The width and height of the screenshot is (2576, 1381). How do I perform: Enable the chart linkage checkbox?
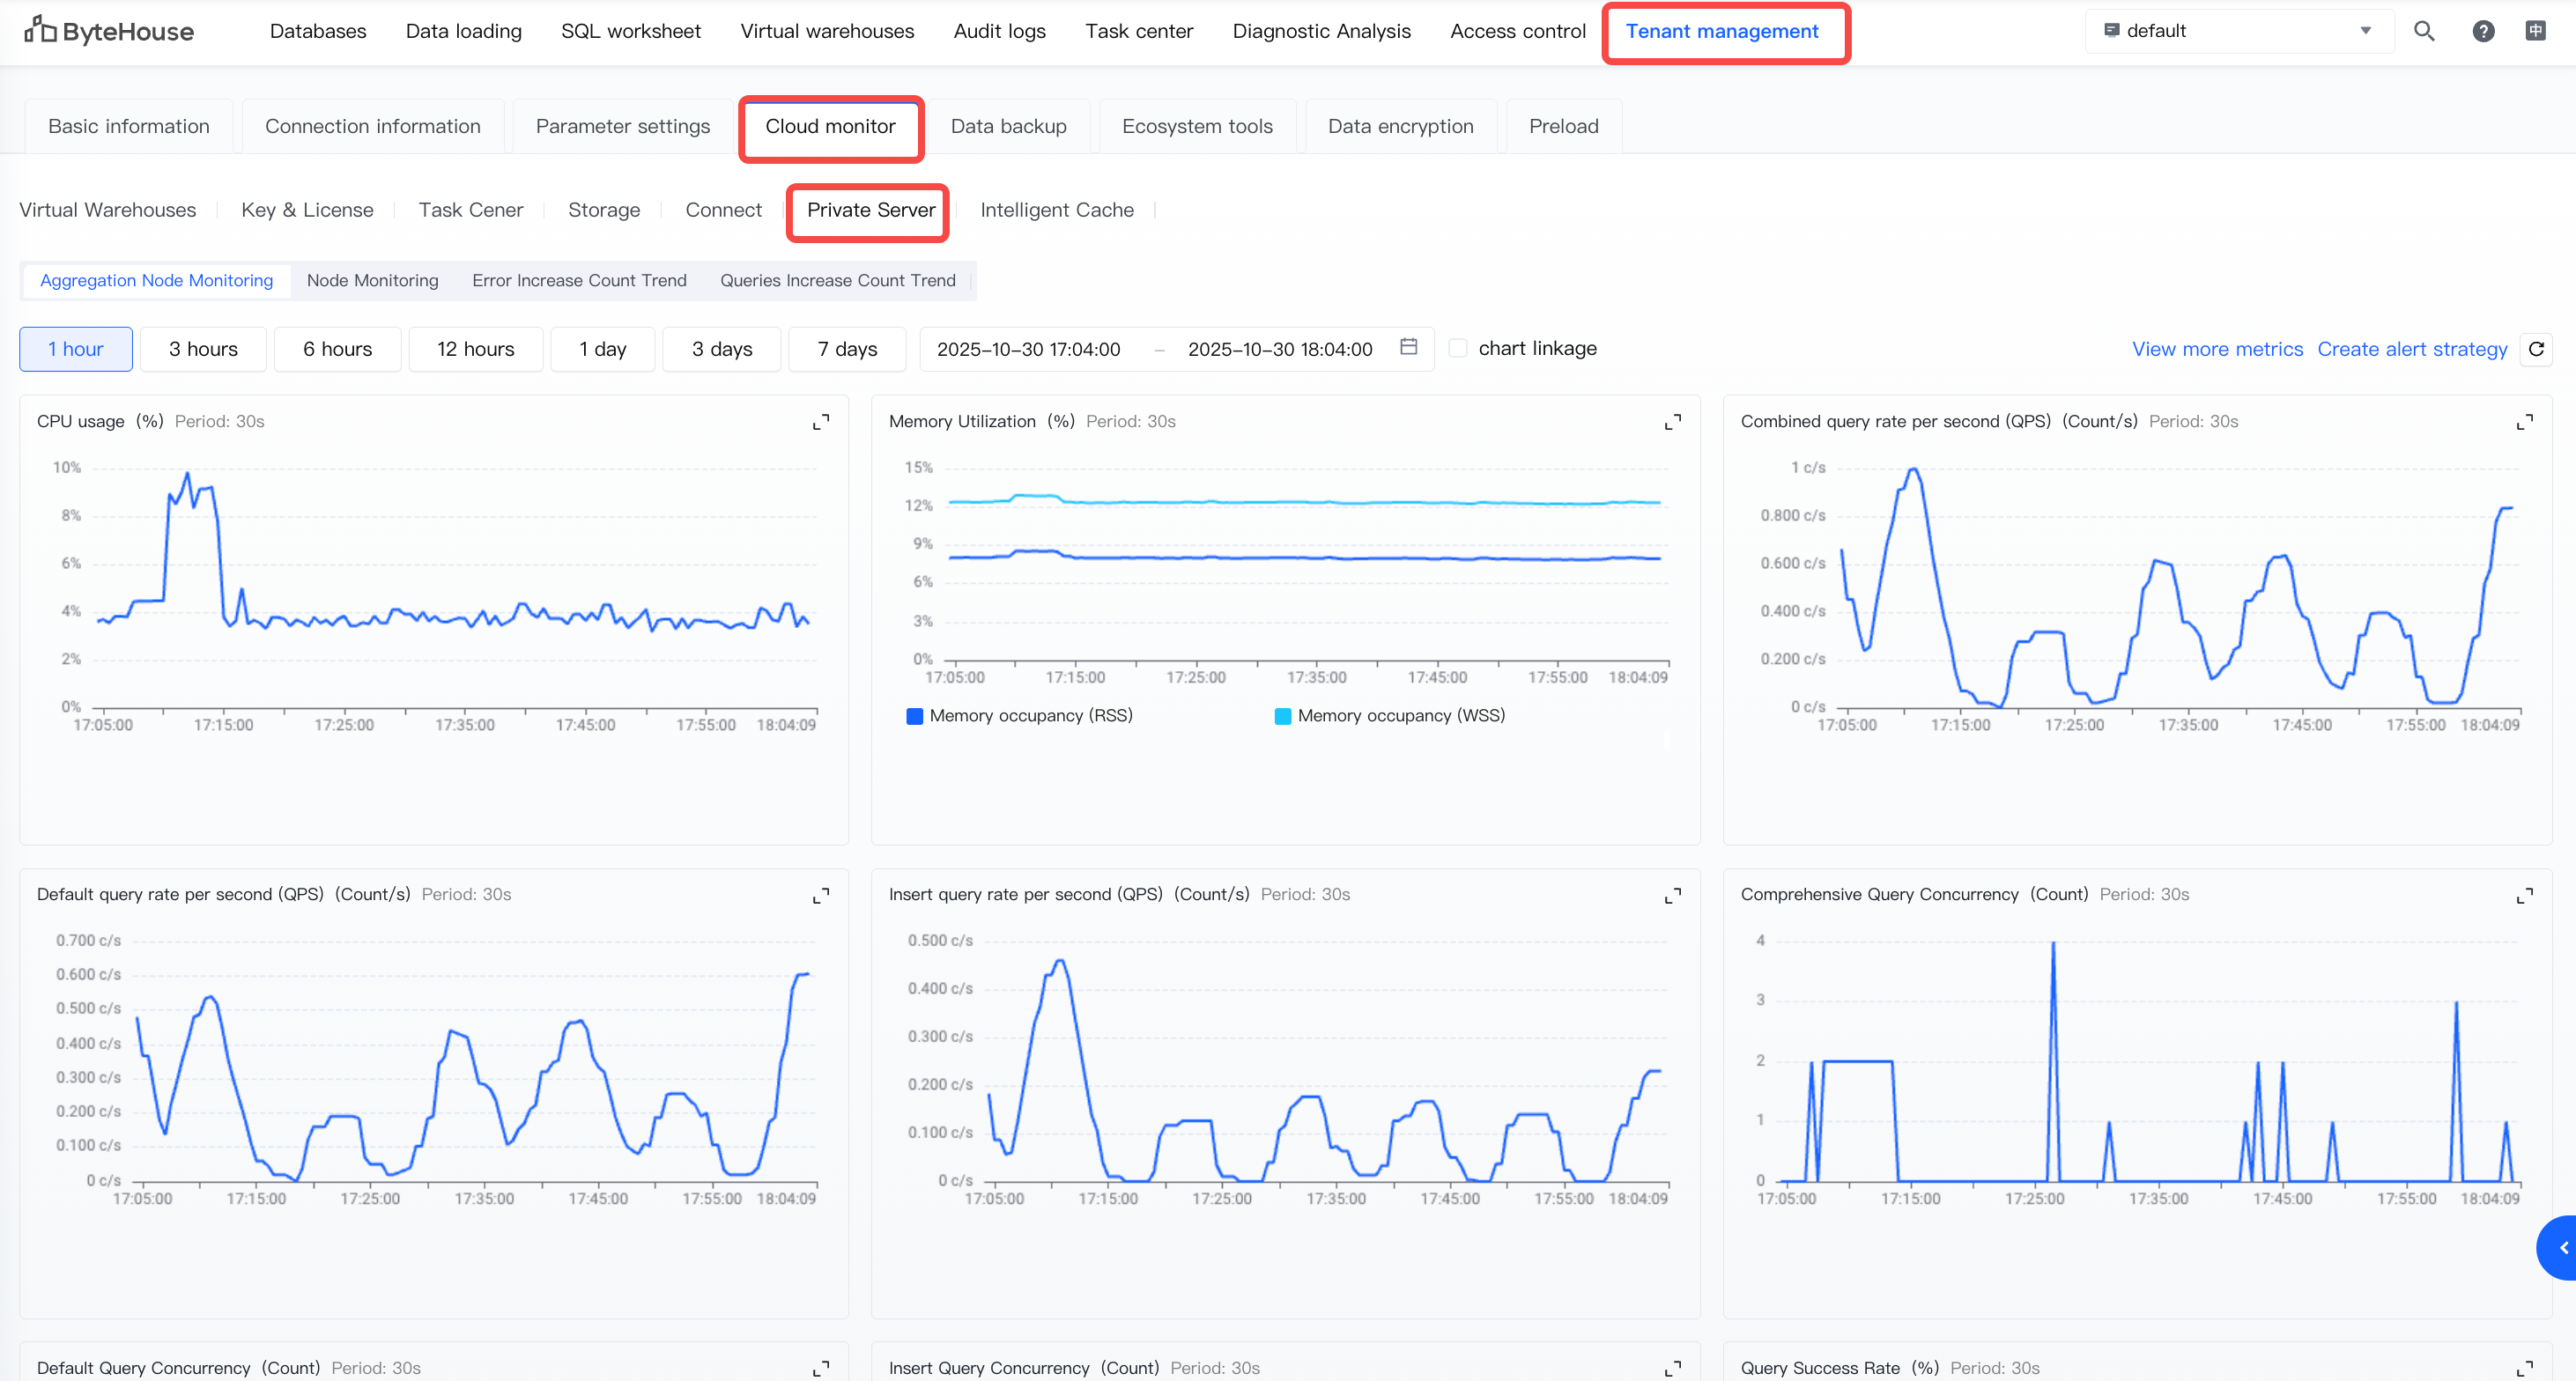pos(1458,348)
